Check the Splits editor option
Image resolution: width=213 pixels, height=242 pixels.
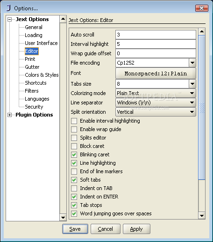point(74,138)
